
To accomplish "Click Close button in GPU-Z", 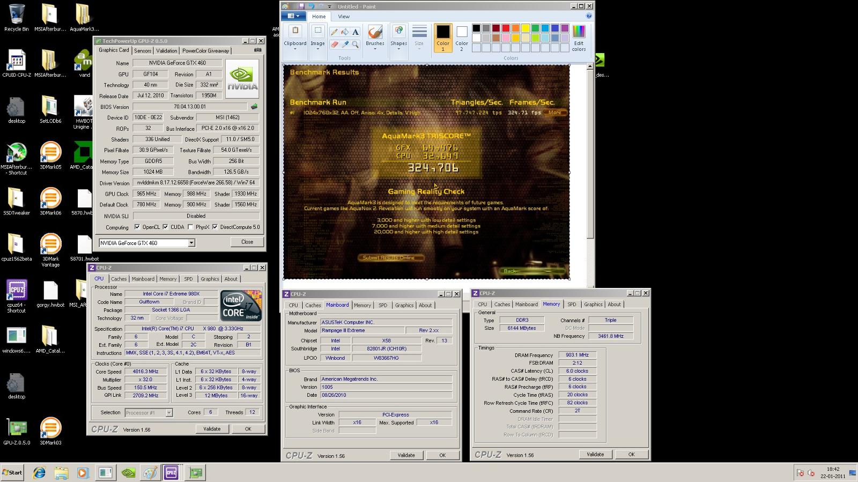I will tap(247, 242).
